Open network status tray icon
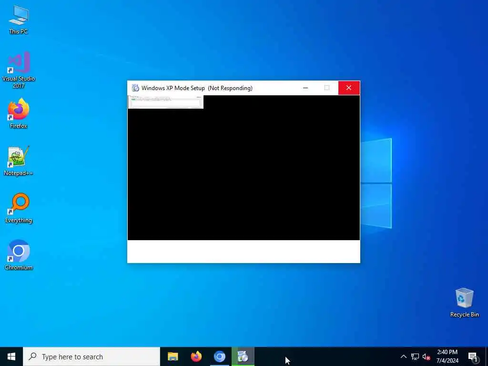The width and height of the screenshot is (488, 366). pos(415,356)
